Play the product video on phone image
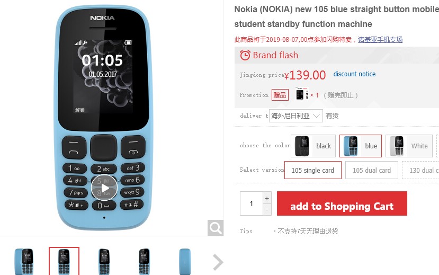Viewport: 439px width, 275px height. [x=104, y=188]
